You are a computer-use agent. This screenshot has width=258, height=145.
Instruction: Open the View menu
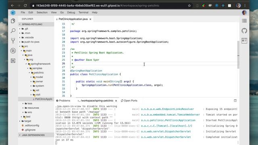54,12
